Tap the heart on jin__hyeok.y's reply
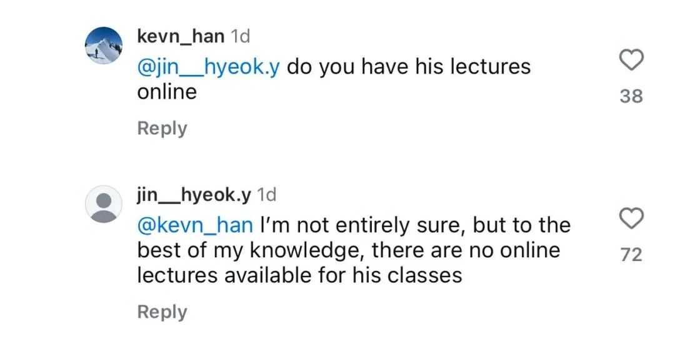 click(631, 219)
